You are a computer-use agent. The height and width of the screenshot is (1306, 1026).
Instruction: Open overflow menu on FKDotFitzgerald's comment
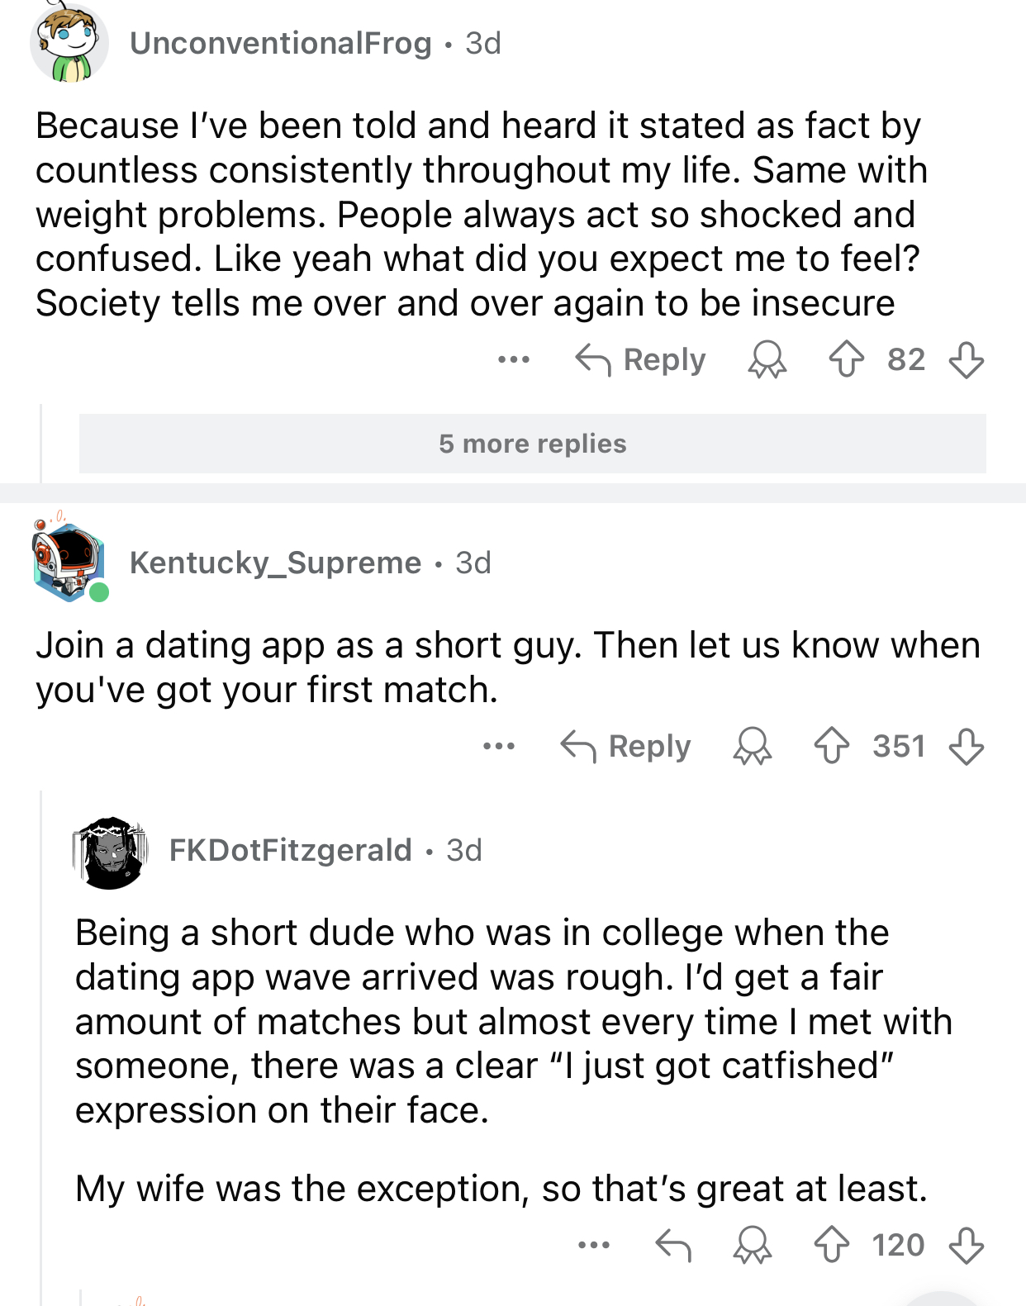594,1245
